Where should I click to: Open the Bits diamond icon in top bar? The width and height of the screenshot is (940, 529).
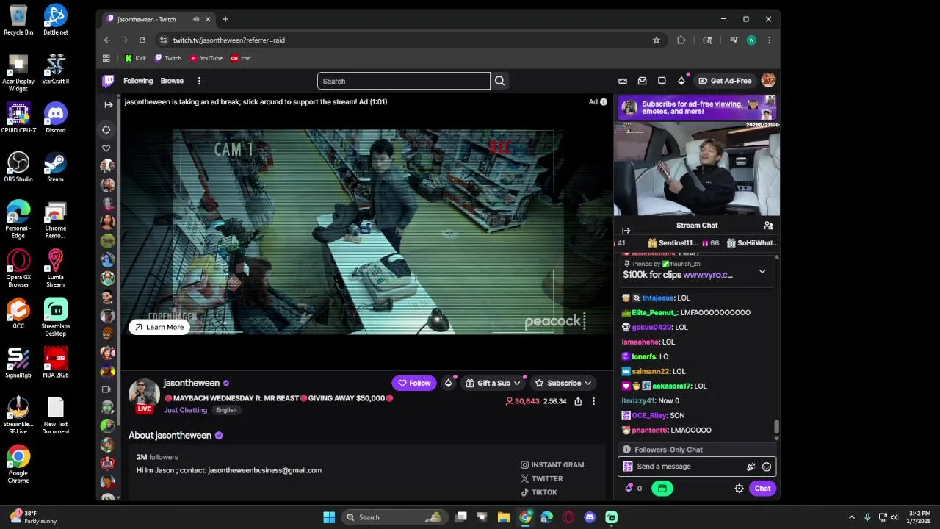point(681,81)
